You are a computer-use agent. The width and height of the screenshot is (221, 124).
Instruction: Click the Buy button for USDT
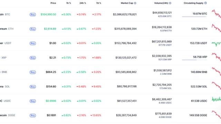pos(33,43)
